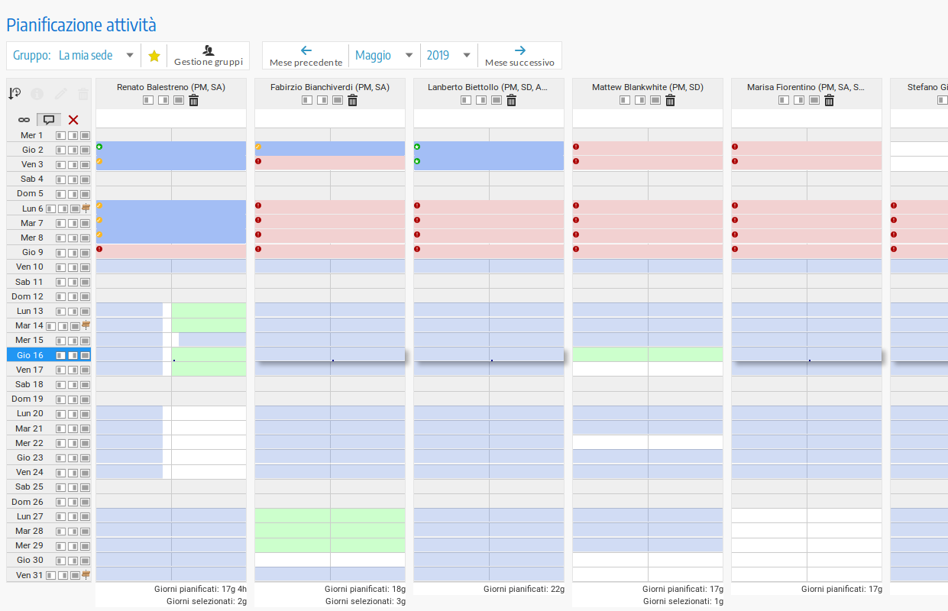This screenshot has width=948, height=611.
Task: Toggle afternoon half for Gio 2
Action: click(x=73, y=150)
